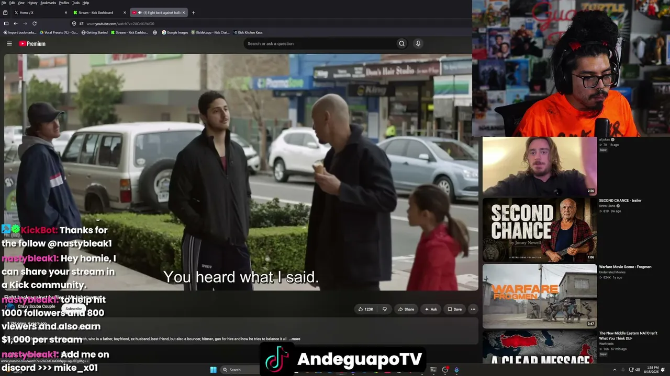This screenshot has height=376, width=670.
Task: Click the YouTube search magnifier button
Action: tap(401, 44)
